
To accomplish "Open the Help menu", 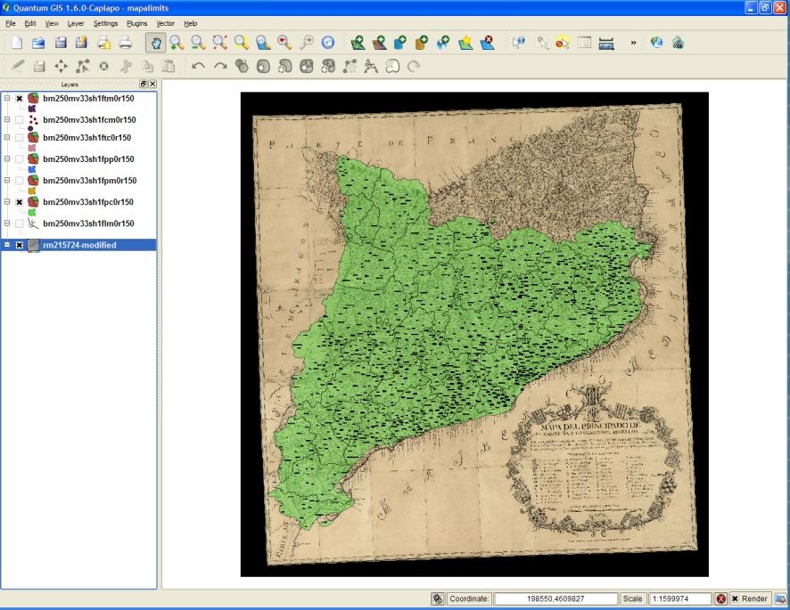I will tap(191, 23).
